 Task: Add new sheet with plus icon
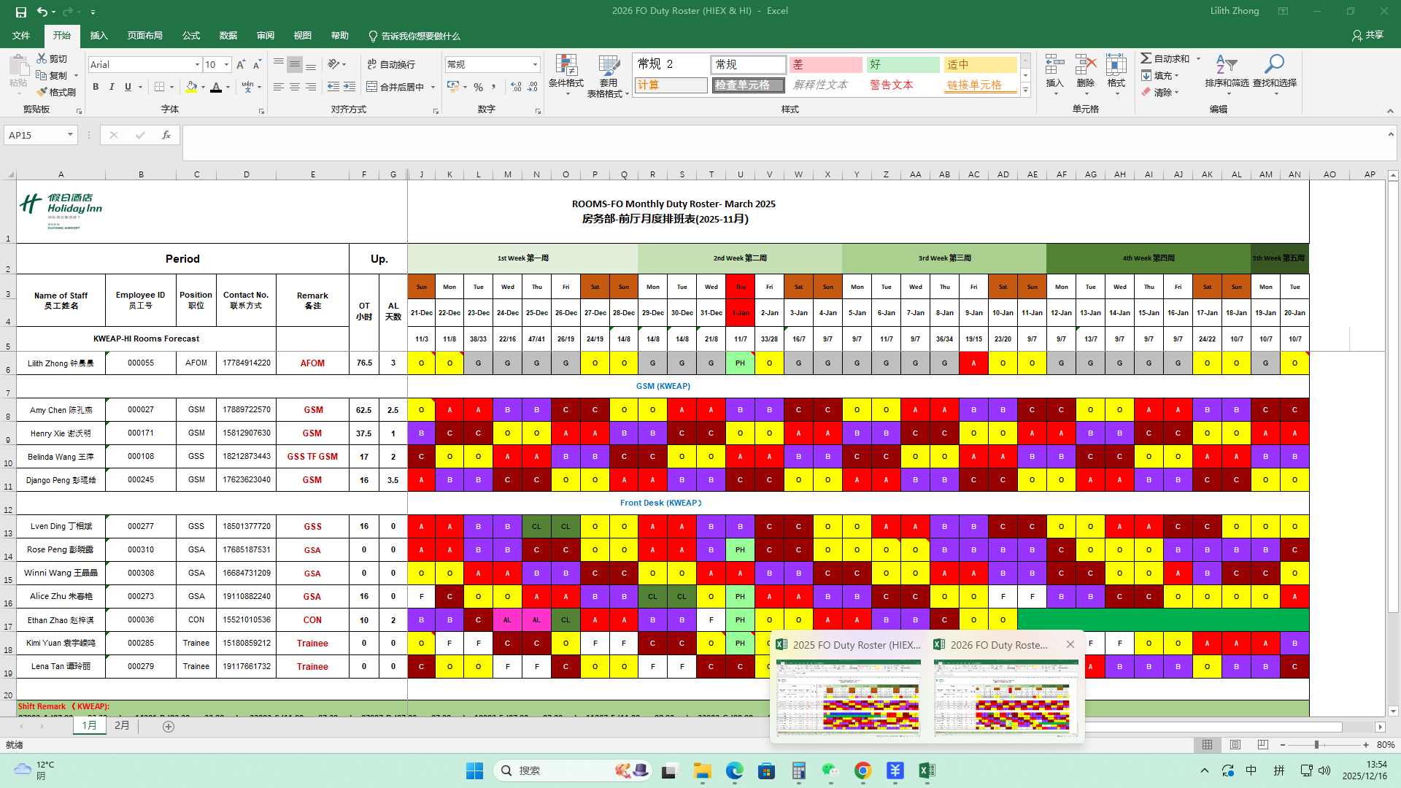click(x=169, y=726)
